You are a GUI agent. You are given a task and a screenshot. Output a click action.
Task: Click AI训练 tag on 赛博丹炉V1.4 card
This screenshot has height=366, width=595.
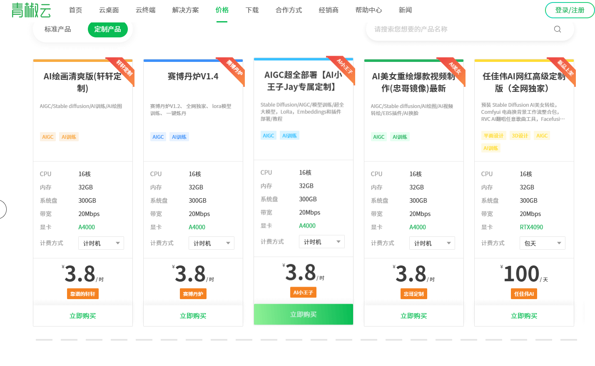[x=179, y=137]
